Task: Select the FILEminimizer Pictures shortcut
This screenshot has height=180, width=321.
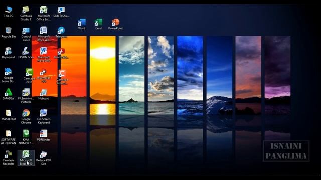Action: (x=26, y=96)
